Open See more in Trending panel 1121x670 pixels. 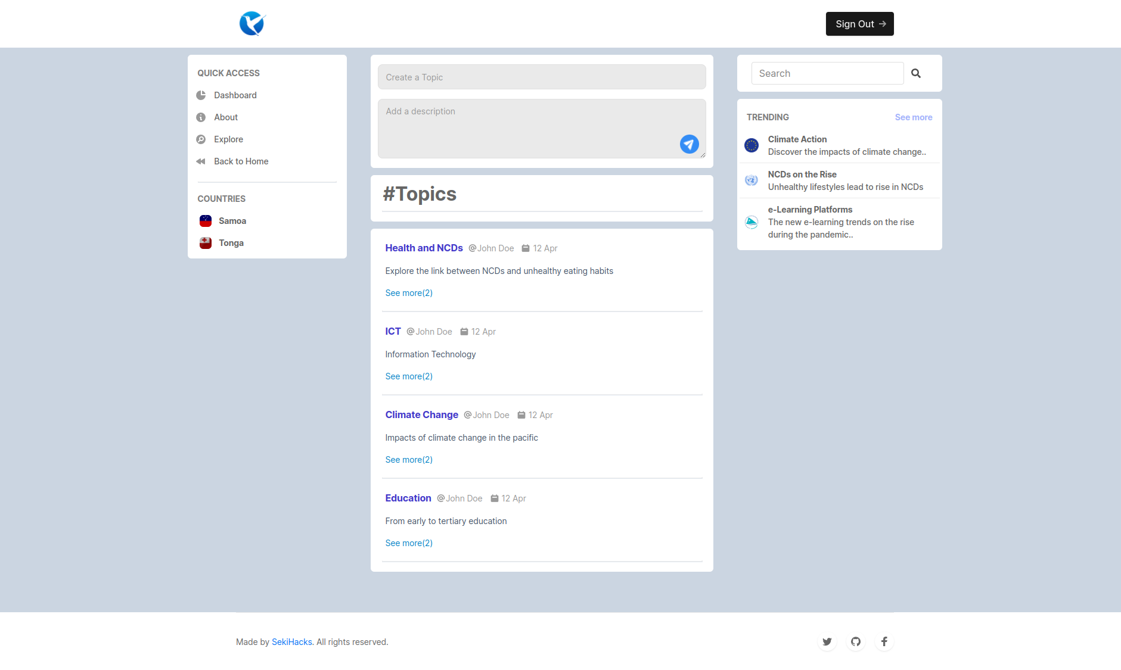(914, 117)
